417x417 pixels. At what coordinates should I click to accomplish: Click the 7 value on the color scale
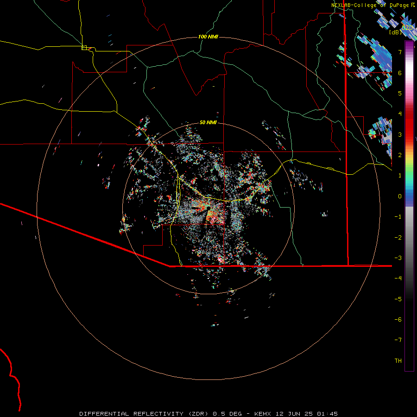[400, 52]
